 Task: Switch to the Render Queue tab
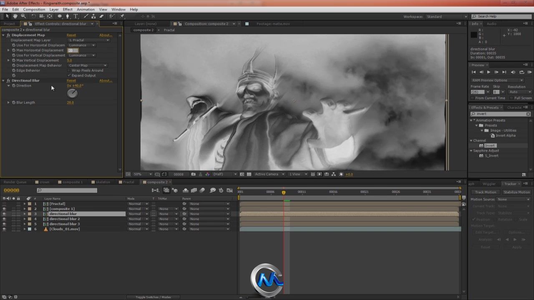tap(15, 182)
